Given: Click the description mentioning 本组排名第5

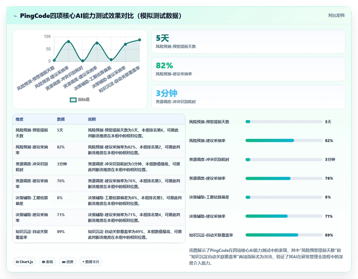Looking at the screenshot, I should point(135,200).
